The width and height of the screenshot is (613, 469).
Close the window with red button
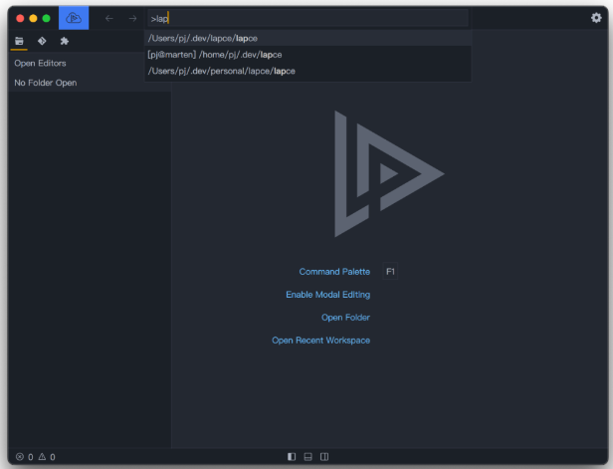(20, 18)
